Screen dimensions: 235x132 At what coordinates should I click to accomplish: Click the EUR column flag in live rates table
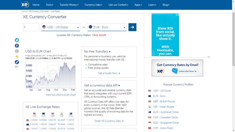pyautogui.click(x=43, y=114)
